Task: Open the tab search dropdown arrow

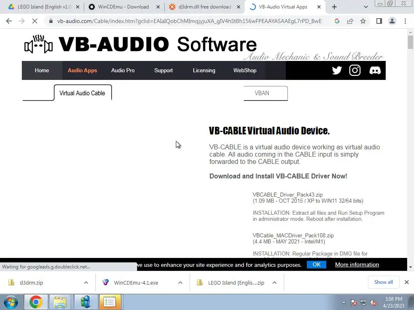Action: (365, 7)
